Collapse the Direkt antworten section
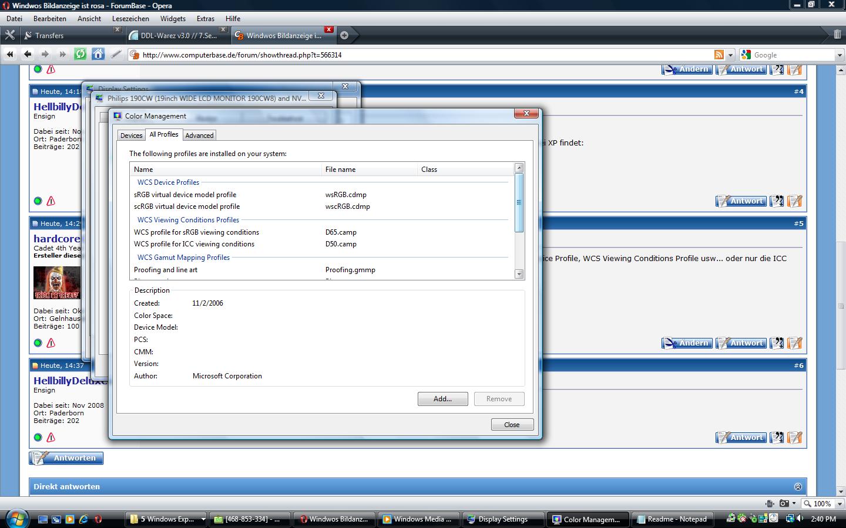The height and width of the screenshot is (528, 846). 798,486
